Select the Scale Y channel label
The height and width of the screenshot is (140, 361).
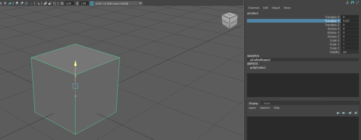click(335, 44)
